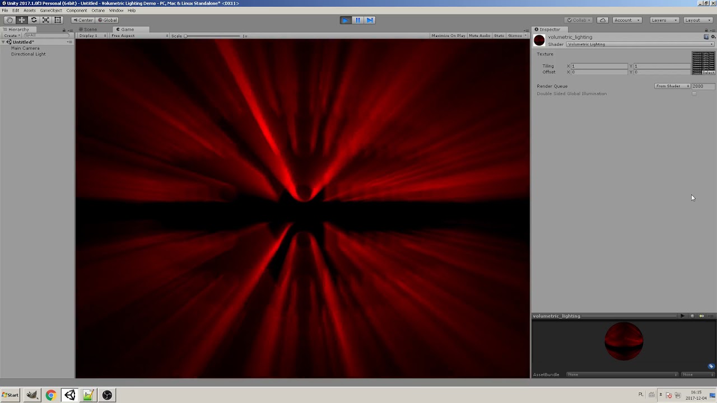Stop play mode with Play button
Viewport: 717px width, 403px height.
[345, 20]
